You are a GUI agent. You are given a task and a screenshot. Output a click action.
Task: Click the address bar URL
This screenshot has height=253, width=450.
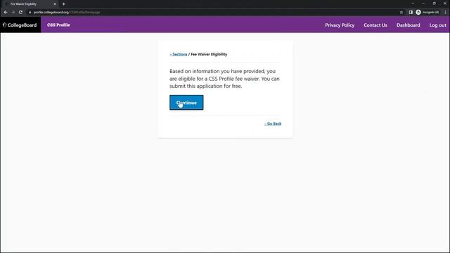[67, 13]
